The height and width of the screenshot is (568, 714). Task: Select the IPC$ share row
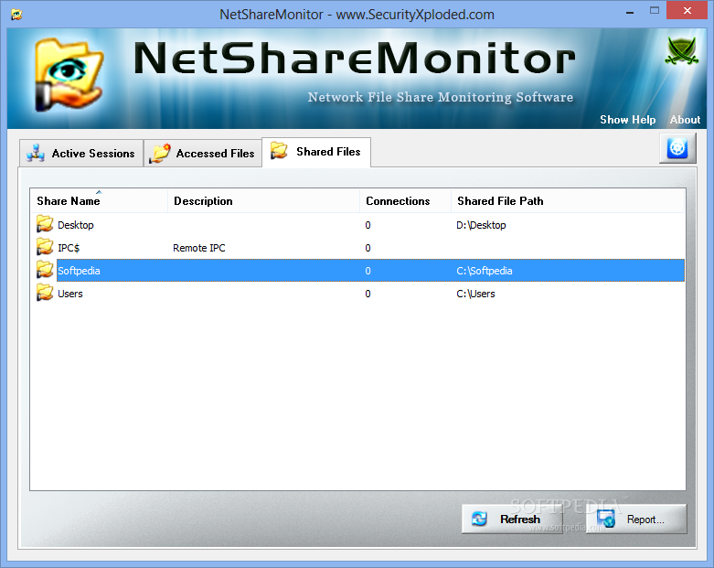coord(357,248)
